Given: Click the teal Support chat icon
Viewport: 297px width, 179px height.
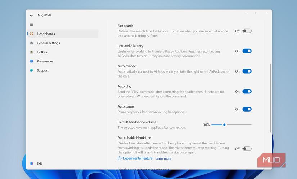Looking at the screenshot, I should 31,70.
